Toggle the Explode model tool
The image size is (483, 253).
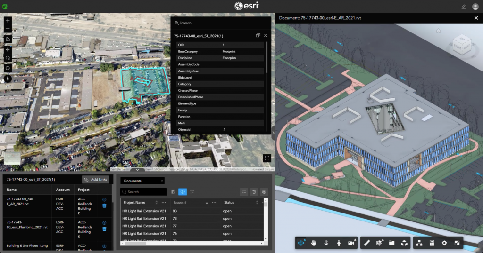404,243
